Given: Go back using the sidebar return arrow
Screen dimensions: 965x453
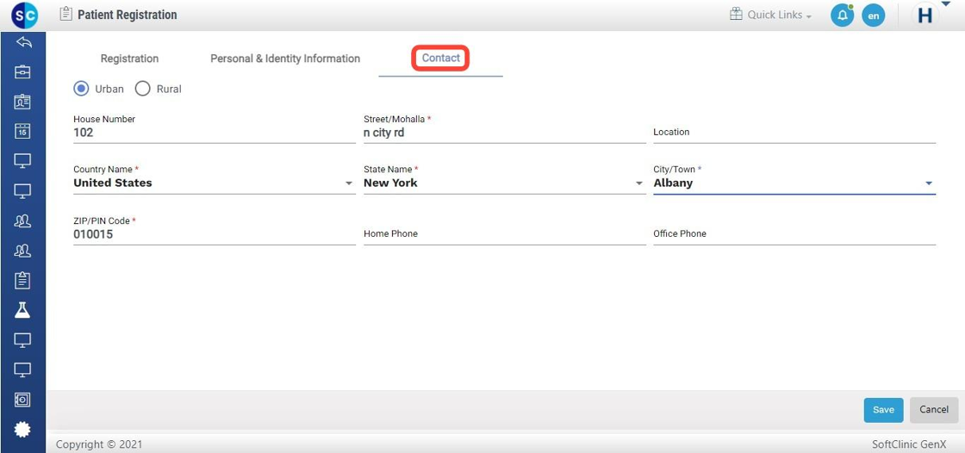Looking at the screenshot, I should tap(22, 42).
